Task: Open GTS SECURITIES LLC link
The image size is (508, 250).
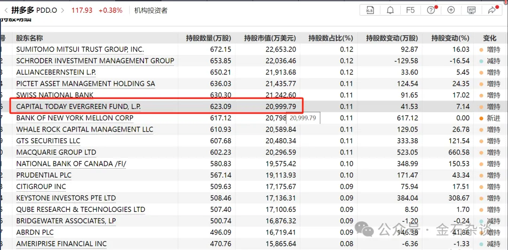Action: [48, 141]
